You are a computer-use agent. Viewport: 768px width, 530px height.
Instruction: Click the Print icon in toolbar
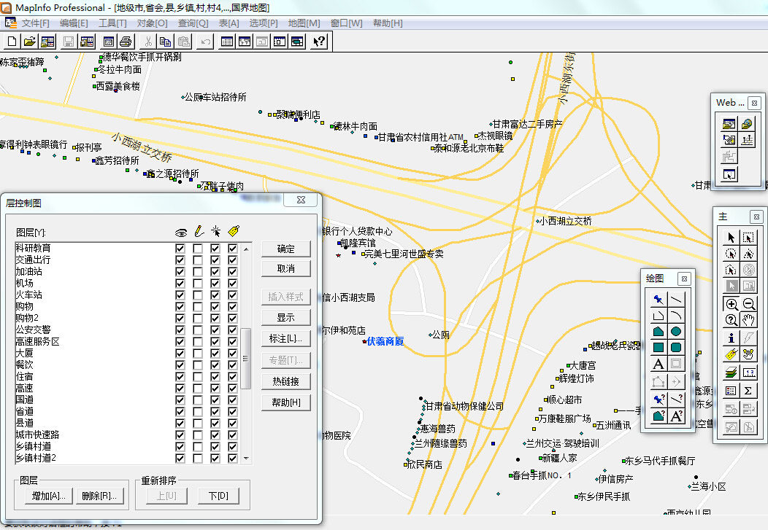126,42
